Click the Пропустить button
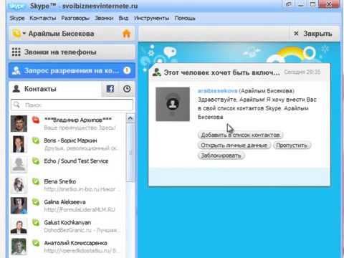 coord(292,145)
